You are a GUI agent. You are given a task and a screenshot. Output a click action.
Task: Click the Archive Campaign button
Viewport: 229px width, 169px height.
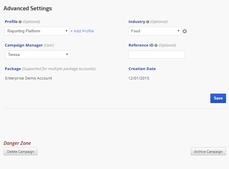[x=208, y=152]
